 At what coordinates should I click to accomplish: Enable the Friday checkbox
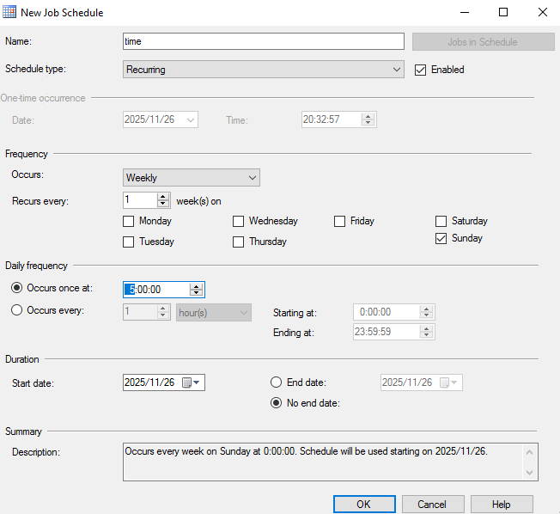pos(340,221)
